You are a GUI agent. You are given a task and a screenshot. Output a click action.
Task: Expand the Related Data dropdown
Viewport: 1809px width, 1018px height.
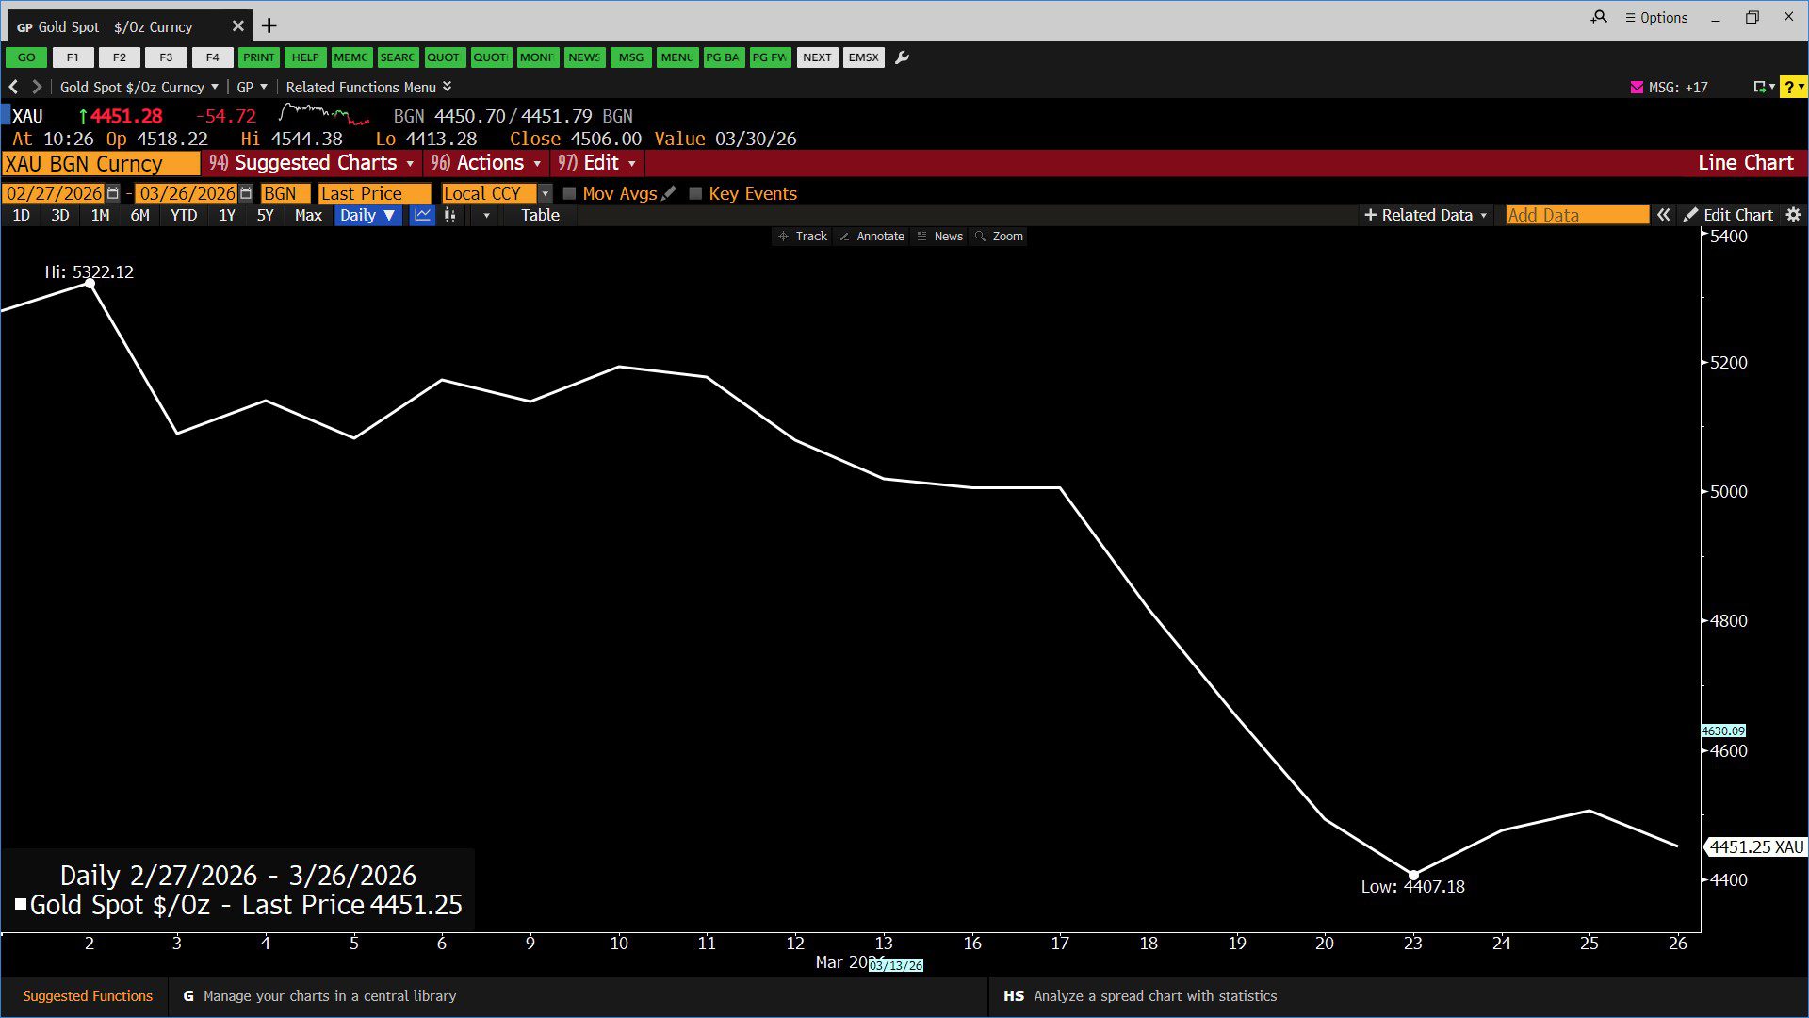tap(1426, 215)
